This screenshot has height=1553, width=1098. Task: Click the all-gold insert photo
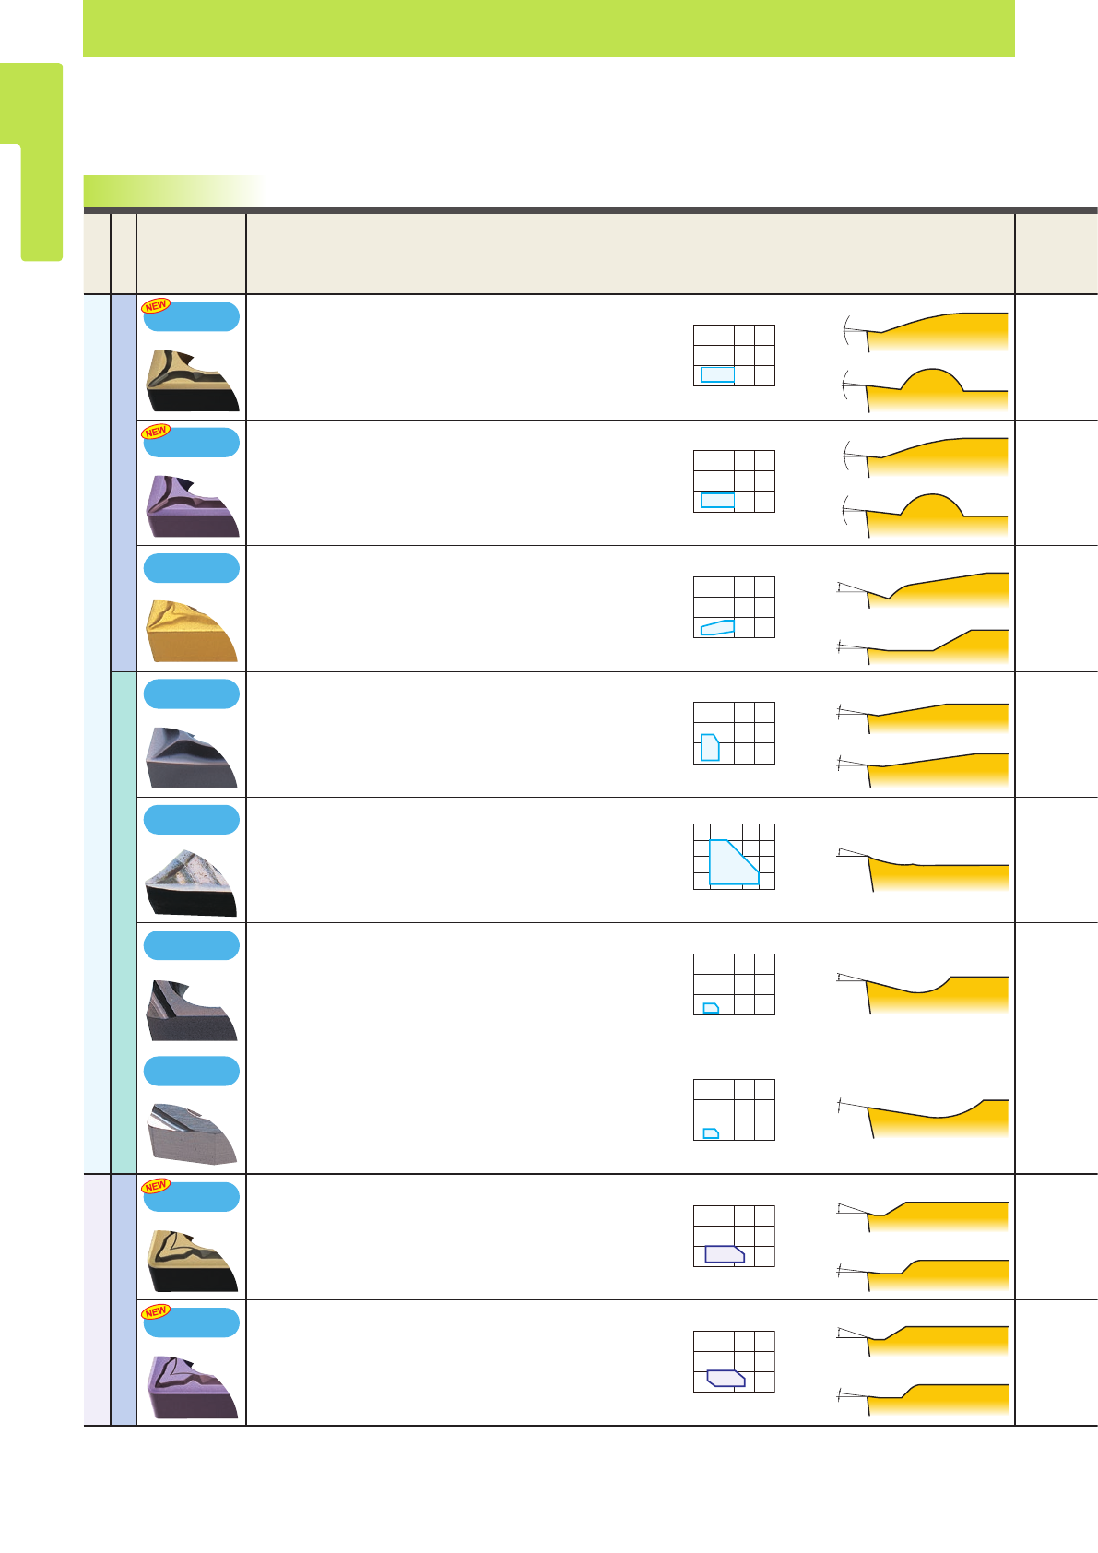192,630
